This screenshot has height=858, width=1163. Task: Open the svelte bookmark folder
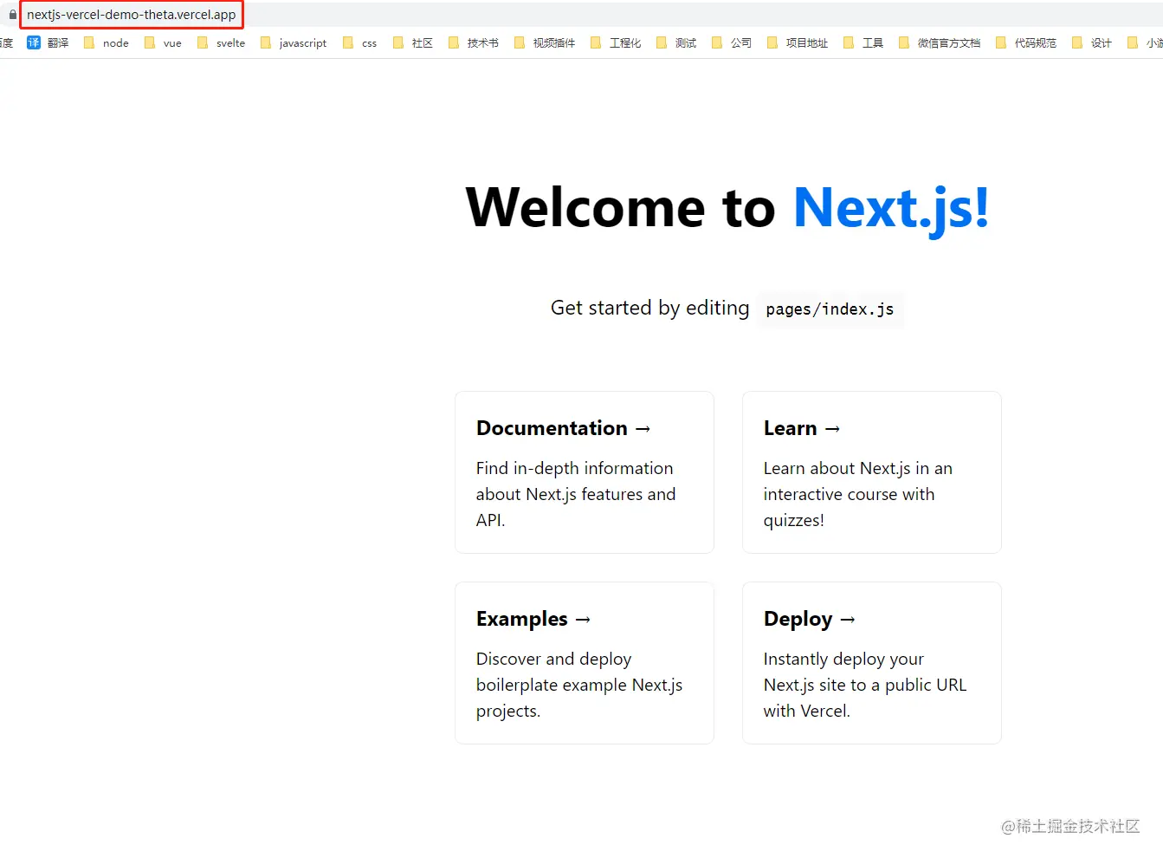pyautogui.click(x=221, y=42)
